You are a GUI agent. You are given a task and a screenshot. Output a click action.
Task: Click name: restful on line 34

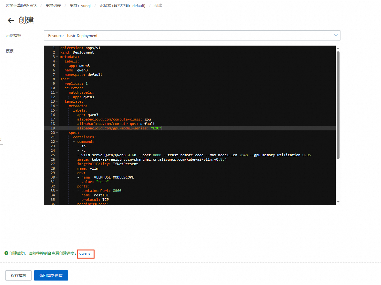point(95,195)
